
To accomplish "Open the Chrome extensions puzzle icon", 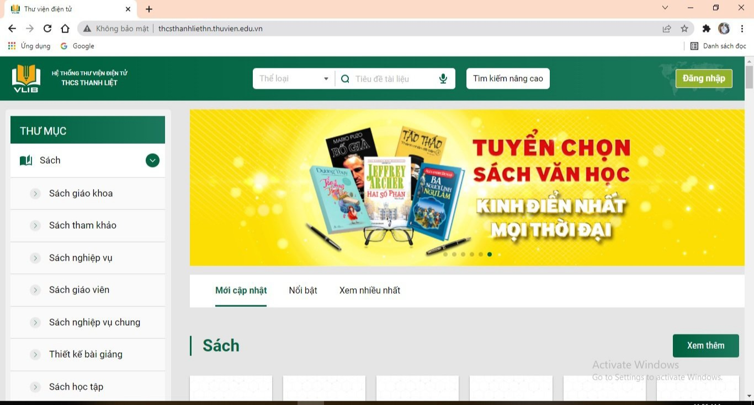I will pyautogui.click(x=706, y=29).
